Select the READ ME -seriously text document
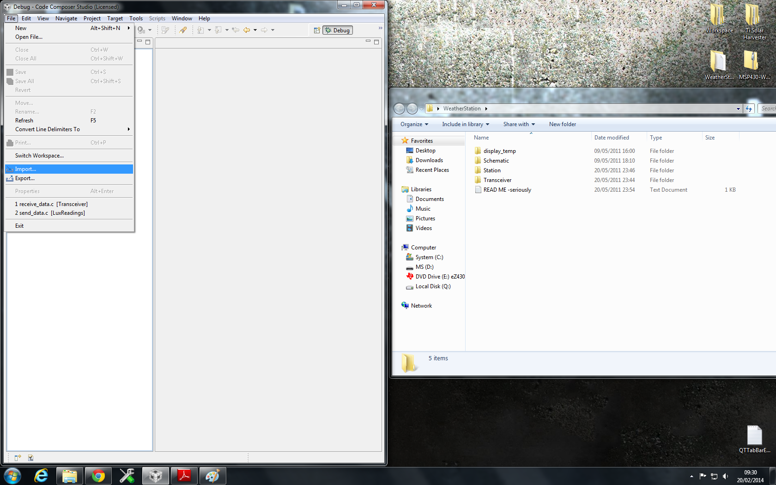776x485 pixels. tap(507, 190)
